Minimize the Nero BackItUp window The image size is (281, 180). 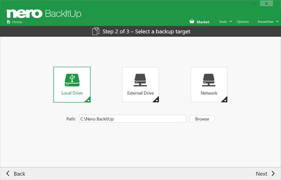point(254,4)
